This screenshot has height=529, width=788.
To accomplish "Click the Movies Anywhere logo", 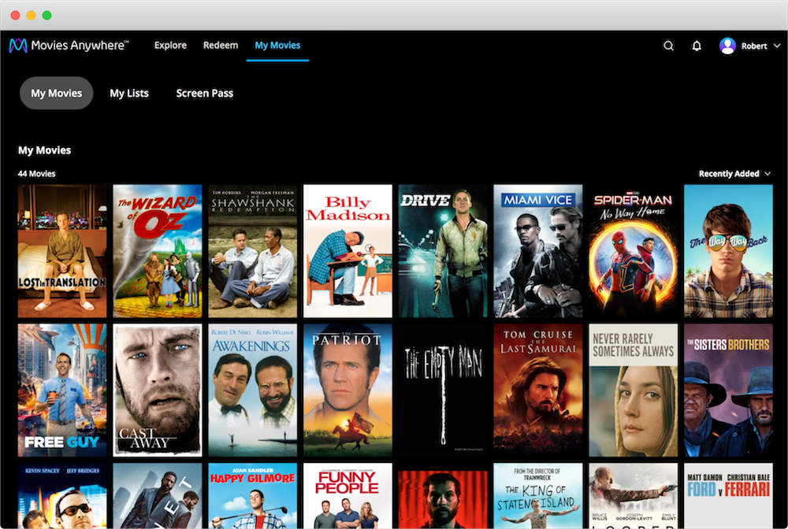I will pos(69,46).
